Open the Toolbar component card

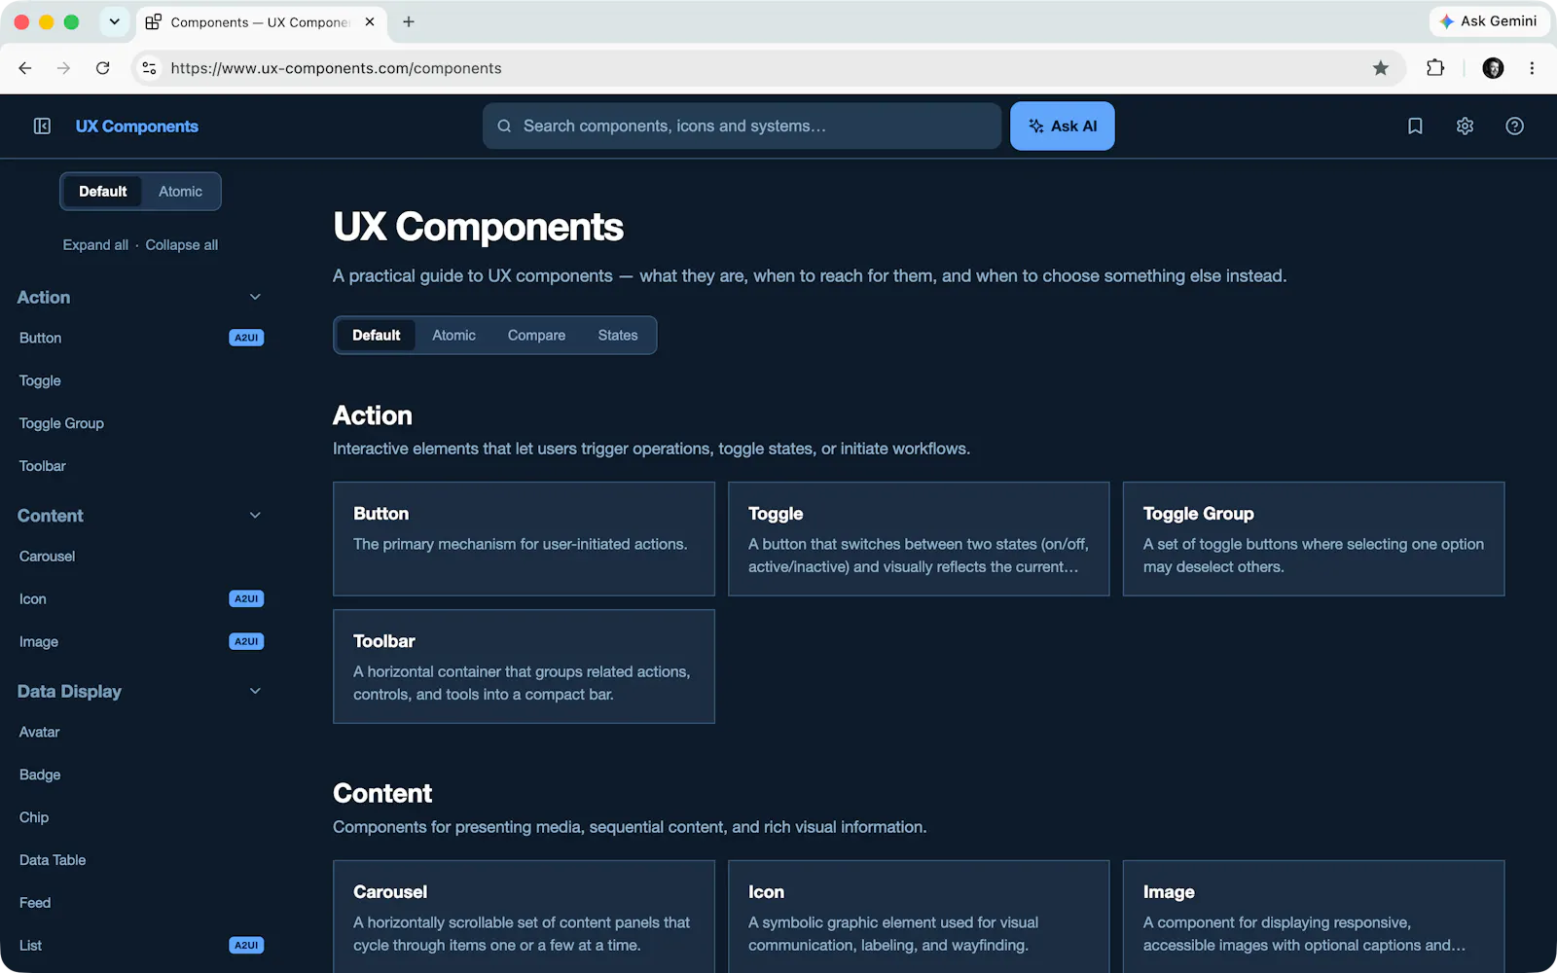tap(524, 667)
